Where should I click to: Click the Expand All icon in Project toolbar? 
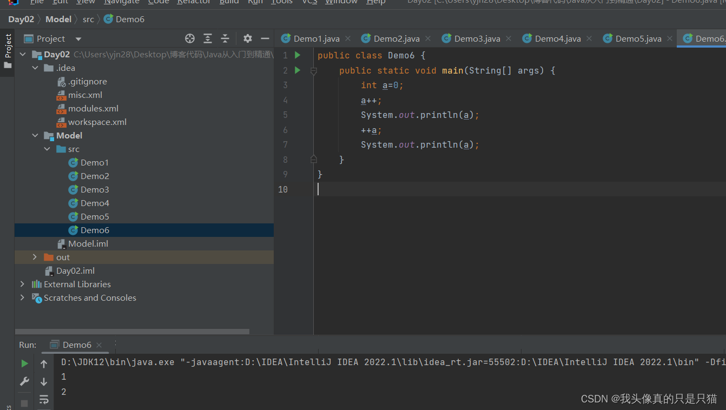click(x=208, y=38)
